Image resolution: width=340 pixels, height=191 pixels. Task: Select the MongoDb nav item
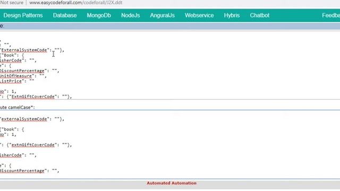point(99,15)
